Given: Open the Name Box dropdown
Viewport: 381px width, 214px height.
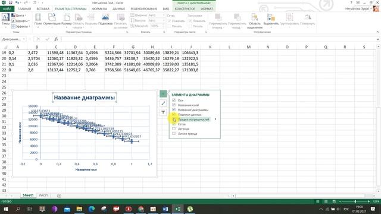Looking at the screenshot, I should (x=24, y=39).
